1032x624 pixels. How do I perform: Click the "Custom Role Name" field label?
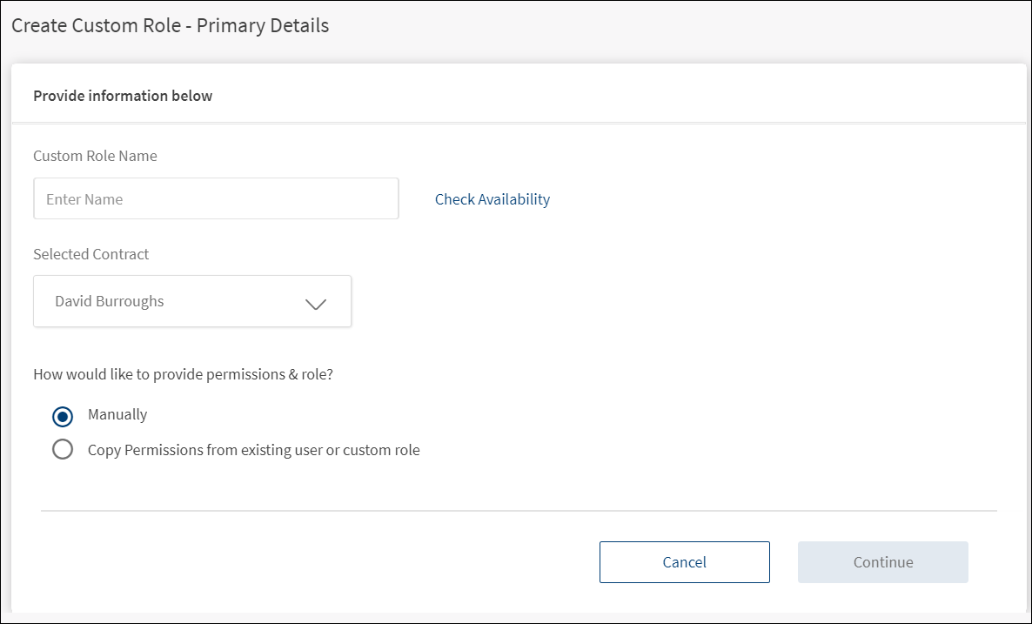pos(95,156)
